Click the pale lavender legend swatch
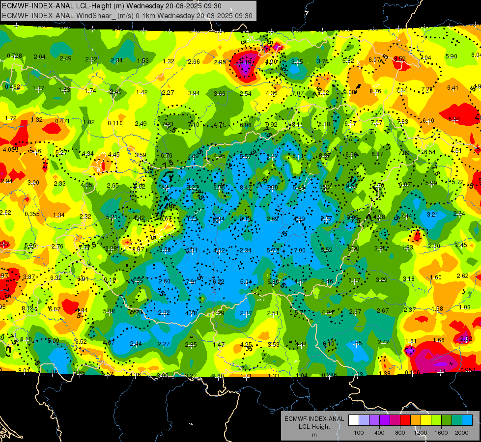The width and height of the screenshot is (481, 442). 364,420
